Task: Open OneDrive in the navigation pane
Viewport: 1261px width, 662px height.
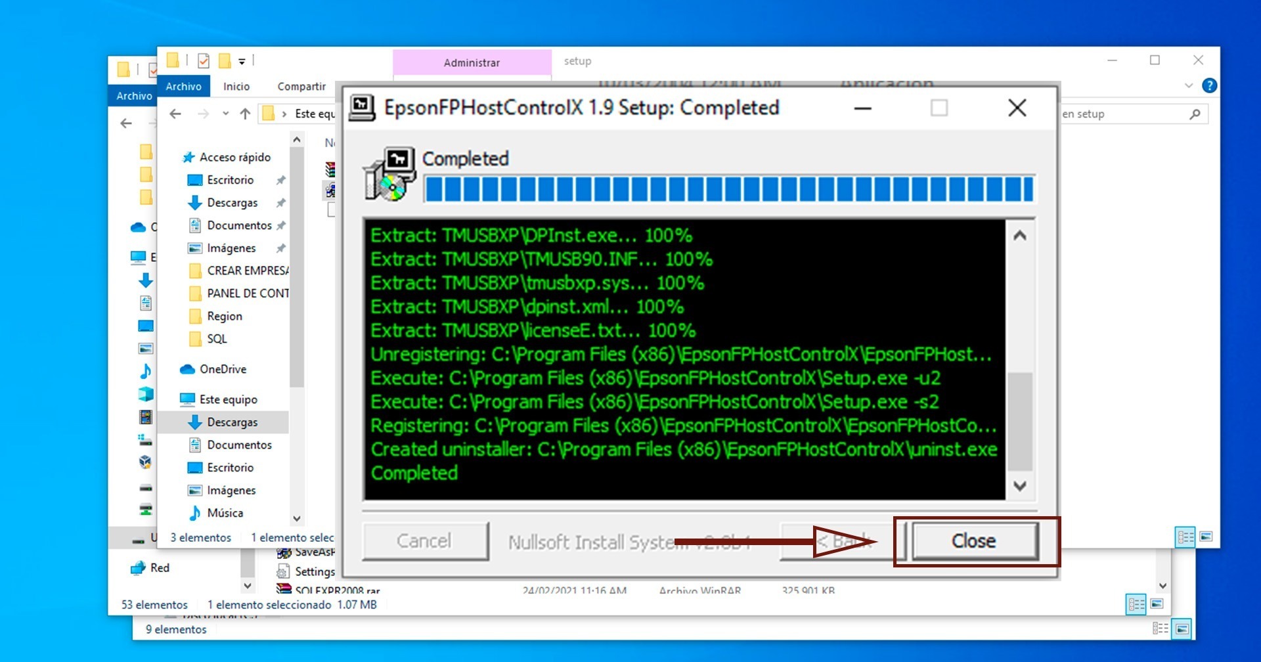Action: coord(223,369)
